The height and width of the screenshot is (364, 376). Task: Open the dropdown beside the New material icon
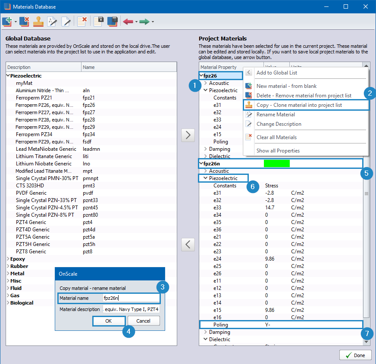[16, 22]
